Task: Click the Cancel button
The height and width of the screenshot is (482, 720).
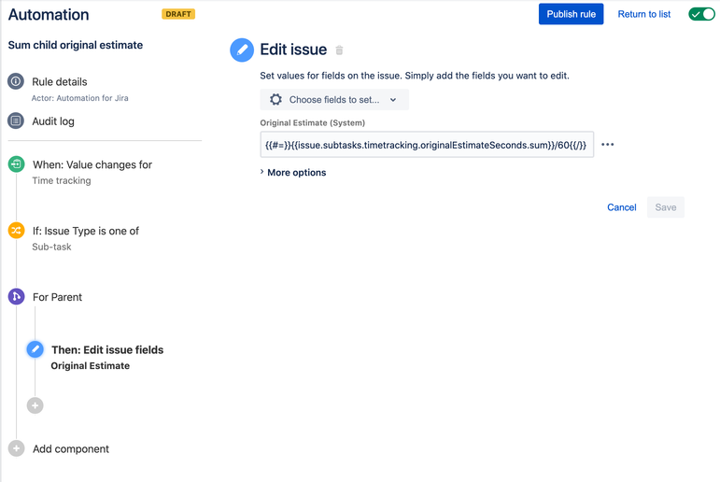Action: (622, 207)
